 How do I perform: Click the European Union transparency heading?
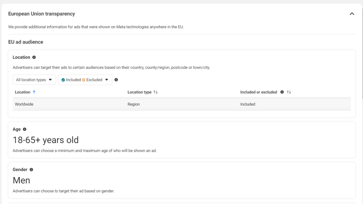41,14
